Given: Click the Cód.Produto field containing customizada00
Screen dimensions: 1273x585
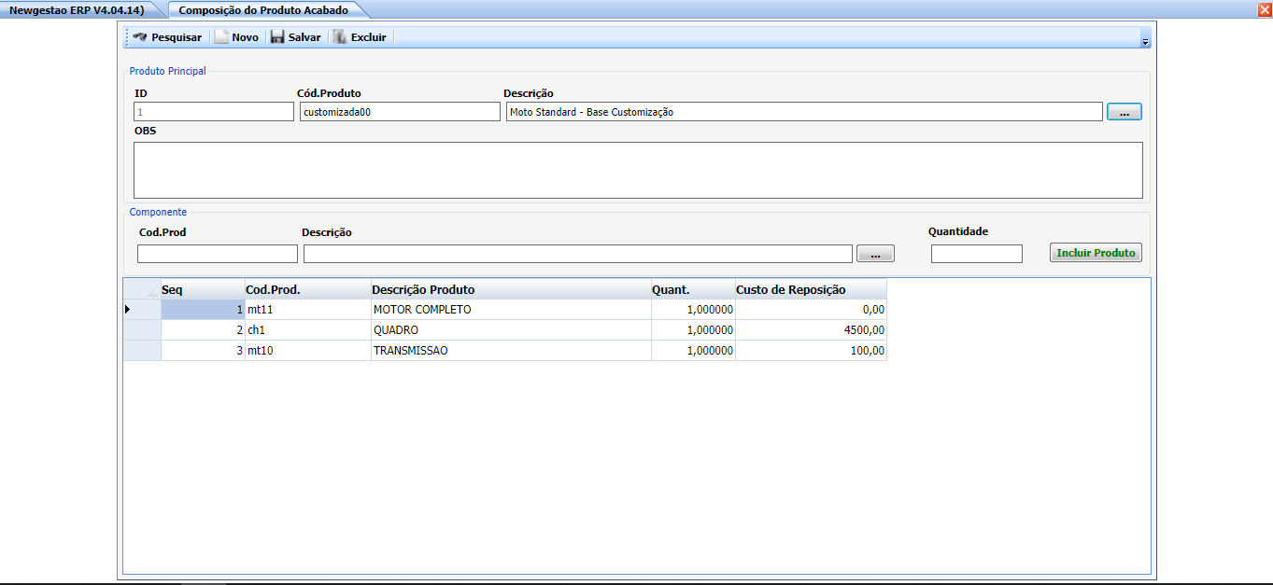Looking at the screenshot, I should click(400, 112).
